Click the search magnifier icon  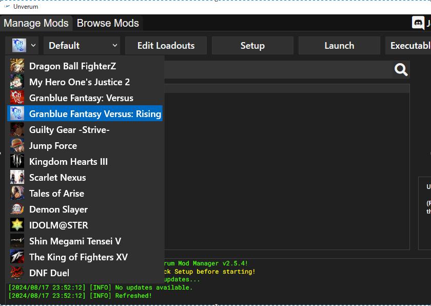tap(400, 70)
